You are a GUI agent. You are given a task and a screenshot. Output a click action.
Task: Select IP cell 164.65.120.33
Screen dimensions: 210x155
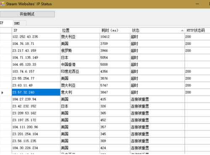click(x=36, y=65)
